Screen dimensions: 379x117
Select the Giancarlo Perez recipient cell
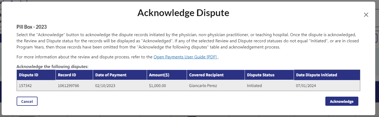click(x=203, y=86)
